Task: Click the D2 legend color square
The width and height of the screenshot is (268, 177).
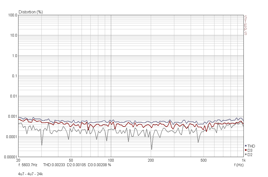Action: point(246,155)
